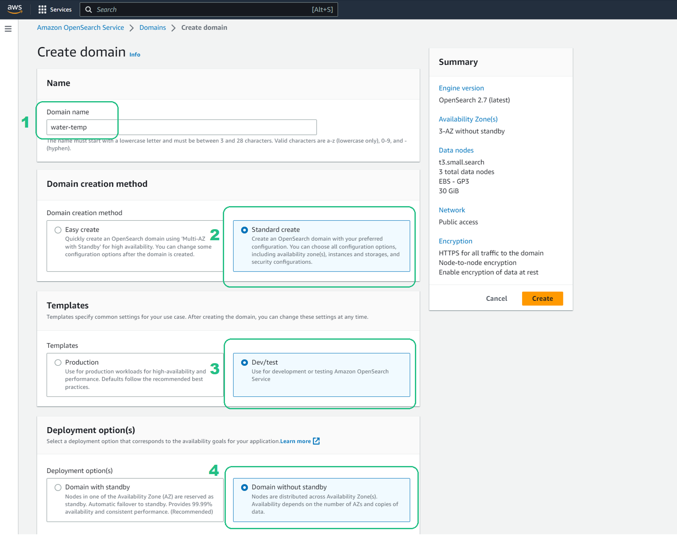The width and height of the screenshot is (677, 536).
Task: Select Domain with standby option
Action: coord(58,487)
